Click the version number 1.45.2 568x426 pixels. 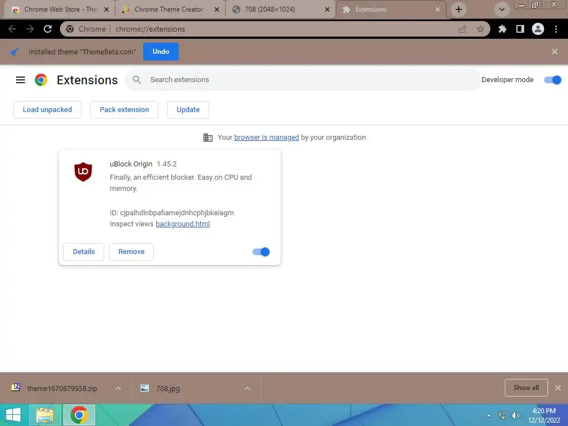click(166, 164)
